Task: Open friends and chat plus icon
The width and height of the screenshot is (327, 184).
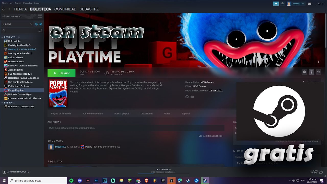Action: (321, 172)
